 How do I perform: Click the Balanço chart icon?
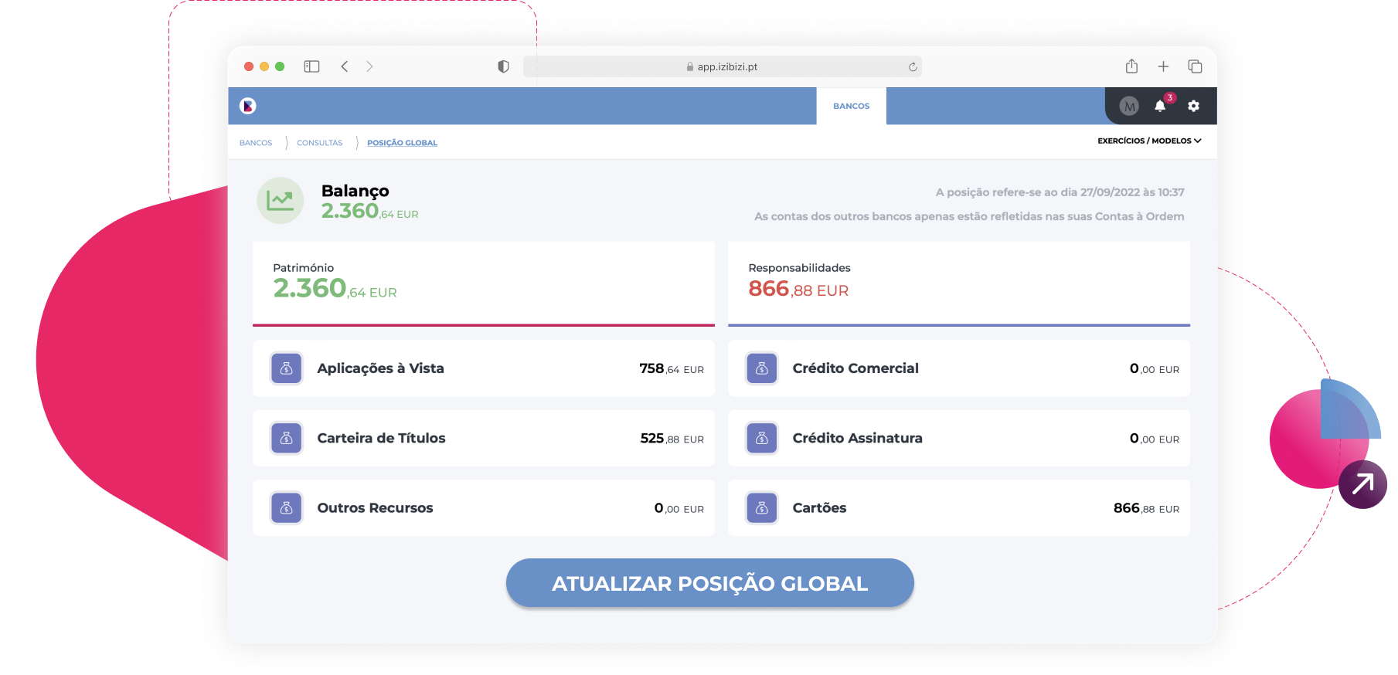280,201
